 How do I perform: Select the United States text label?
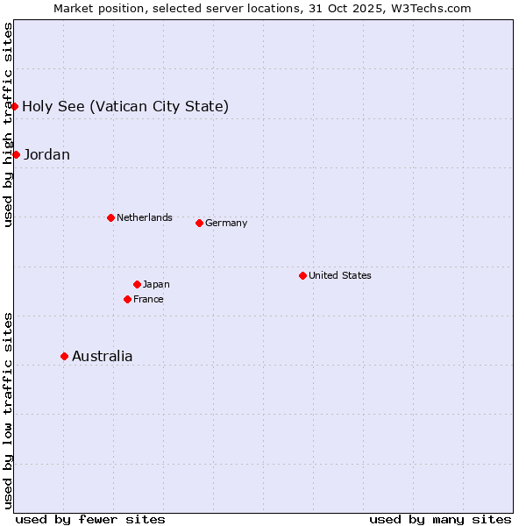tap(339, 275)
